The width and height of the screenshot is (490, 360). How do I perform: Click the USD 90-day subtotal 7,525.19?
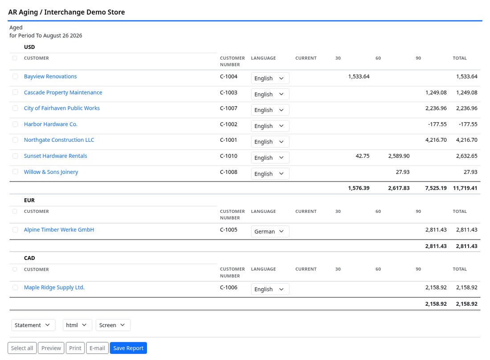pyautogui.click(x=436, y=188)
